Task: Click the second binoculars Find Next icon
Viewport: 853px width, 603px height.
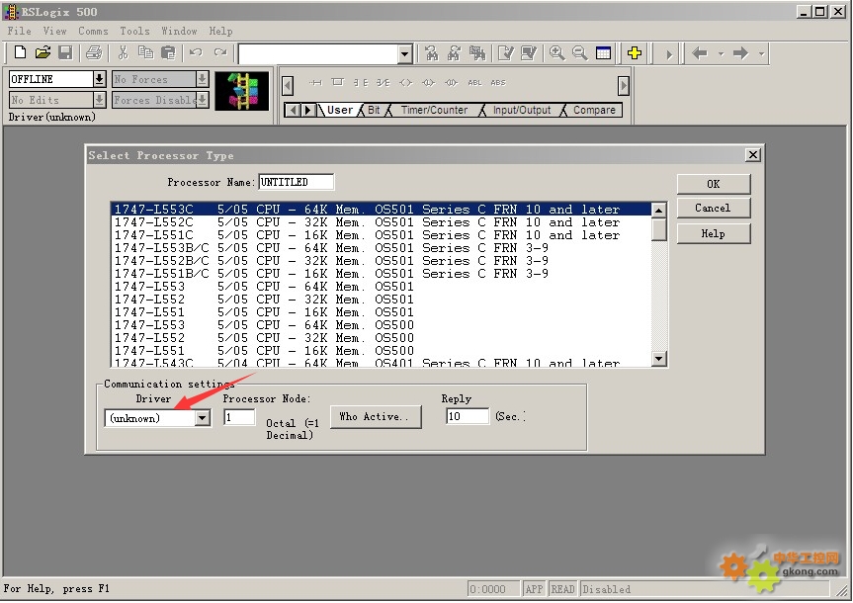Action: coord(455,52)
